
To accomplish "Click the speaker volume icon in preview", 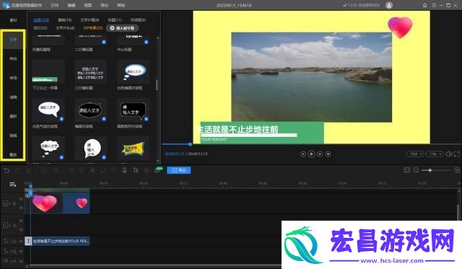I will pyautogui.click(x=448, y=154).
